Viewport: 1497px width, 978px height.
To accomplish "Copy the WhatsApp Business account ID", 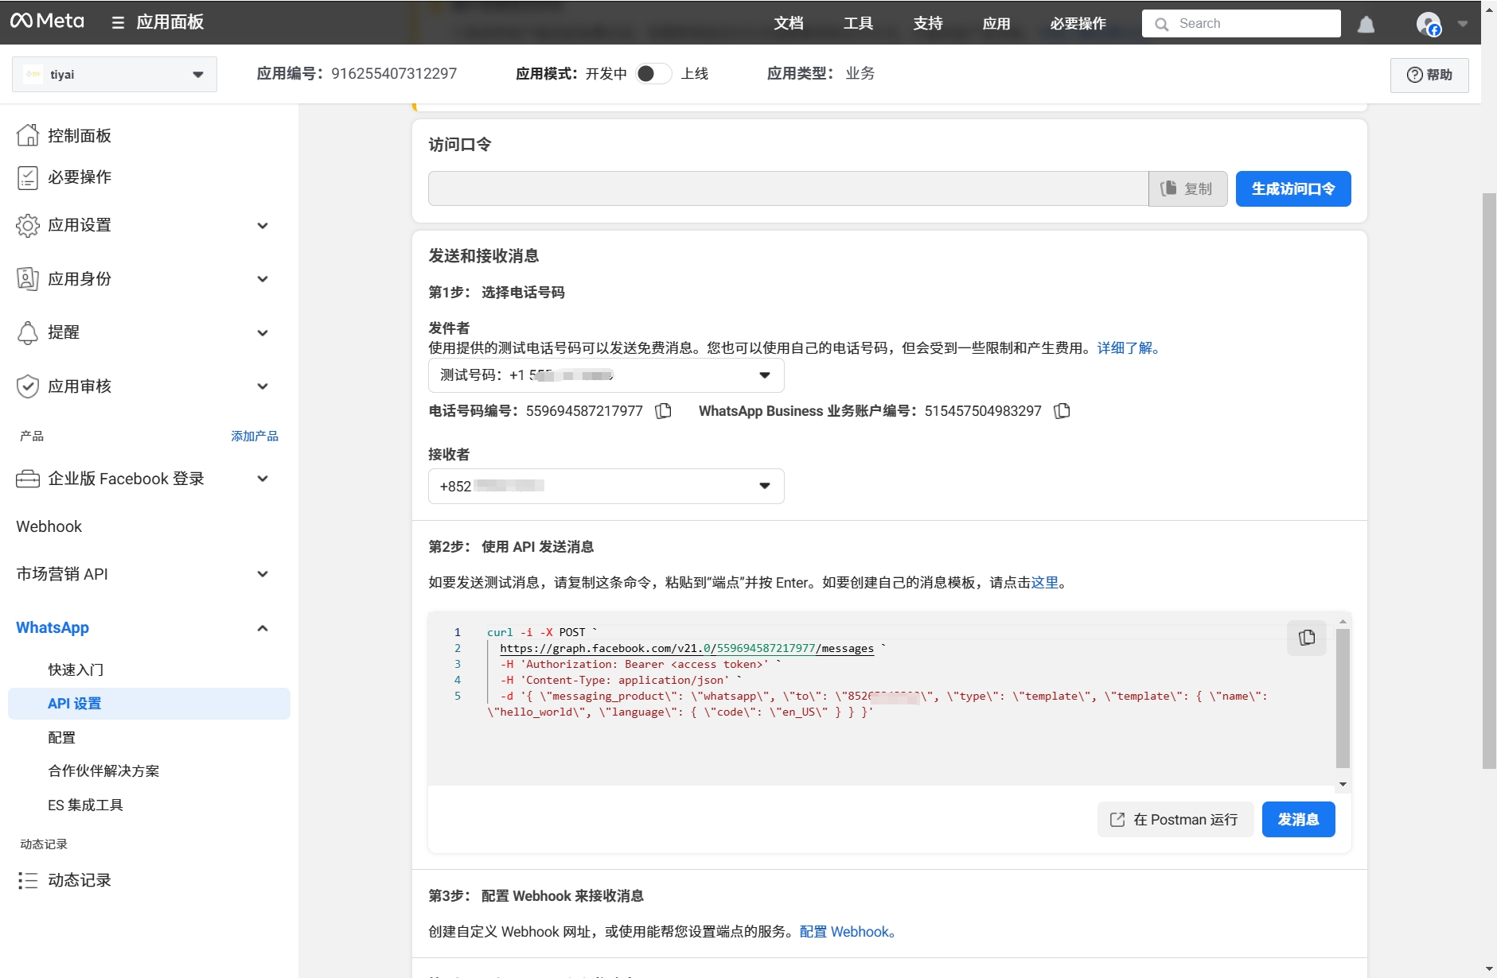I will click(x=1062, y=411).
